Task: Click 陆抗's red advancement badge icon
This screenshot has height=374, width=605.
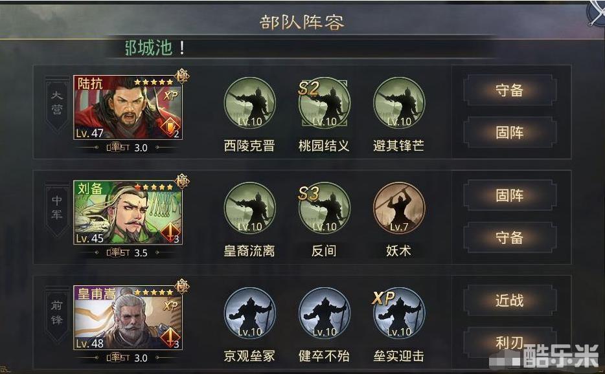Action: tap(170, 126)
